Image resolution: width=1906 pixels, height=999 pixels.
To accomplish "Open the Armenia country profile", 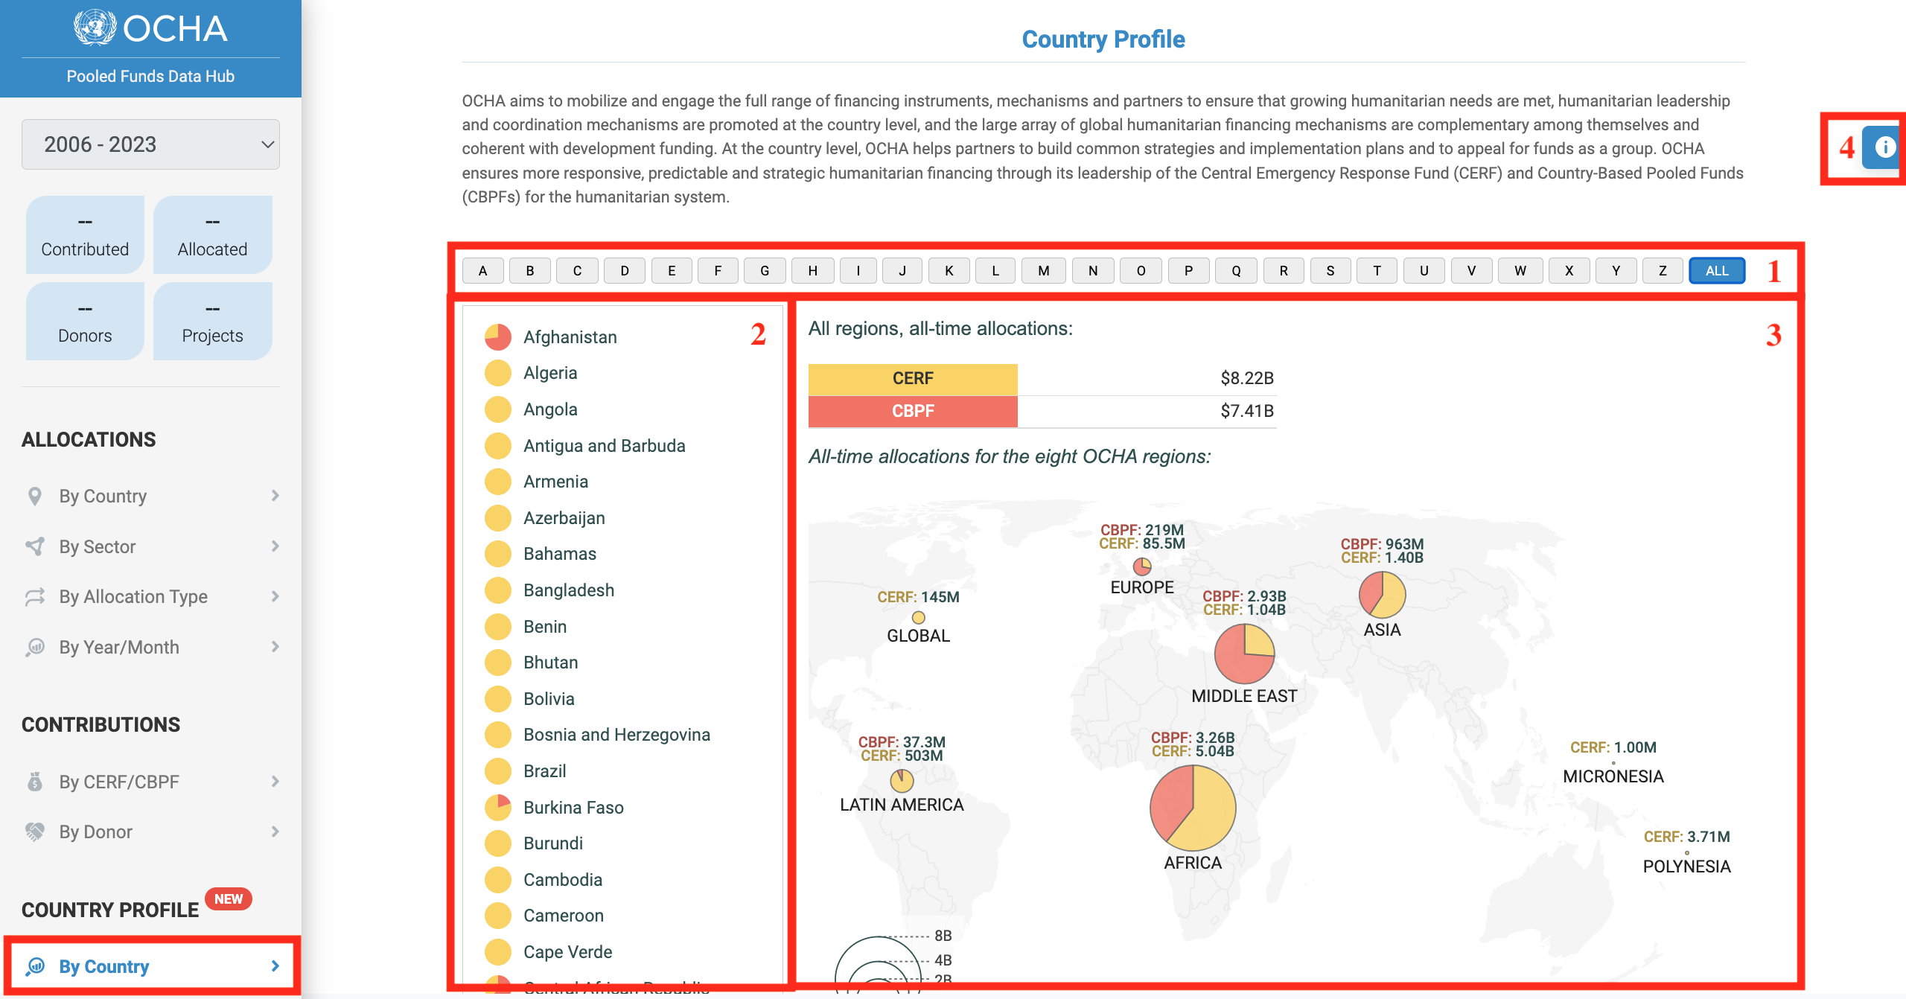I will click(555, 482).
